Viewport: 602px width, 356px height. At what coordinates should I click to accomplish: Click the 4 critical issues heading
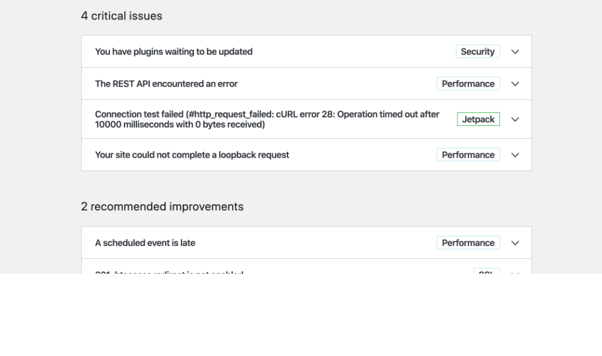[121, 16]
